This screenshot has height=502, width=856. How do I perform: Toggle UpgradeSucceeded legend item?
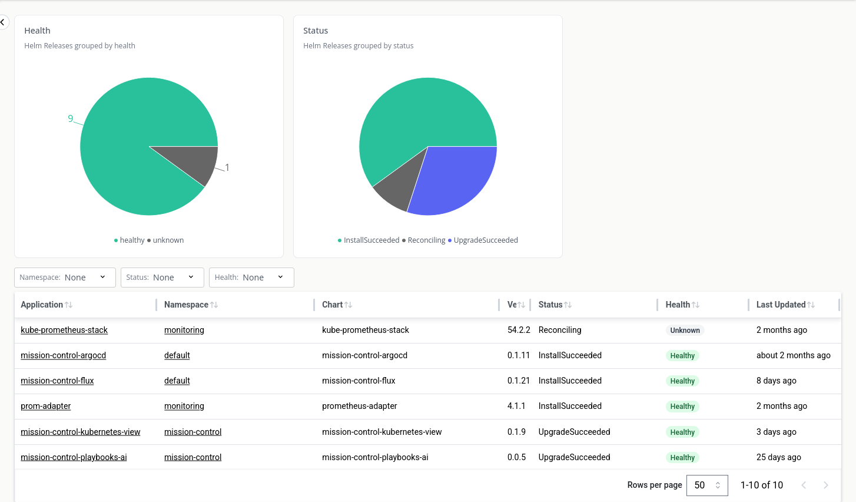pyautogui.click(x=485, y=240)
